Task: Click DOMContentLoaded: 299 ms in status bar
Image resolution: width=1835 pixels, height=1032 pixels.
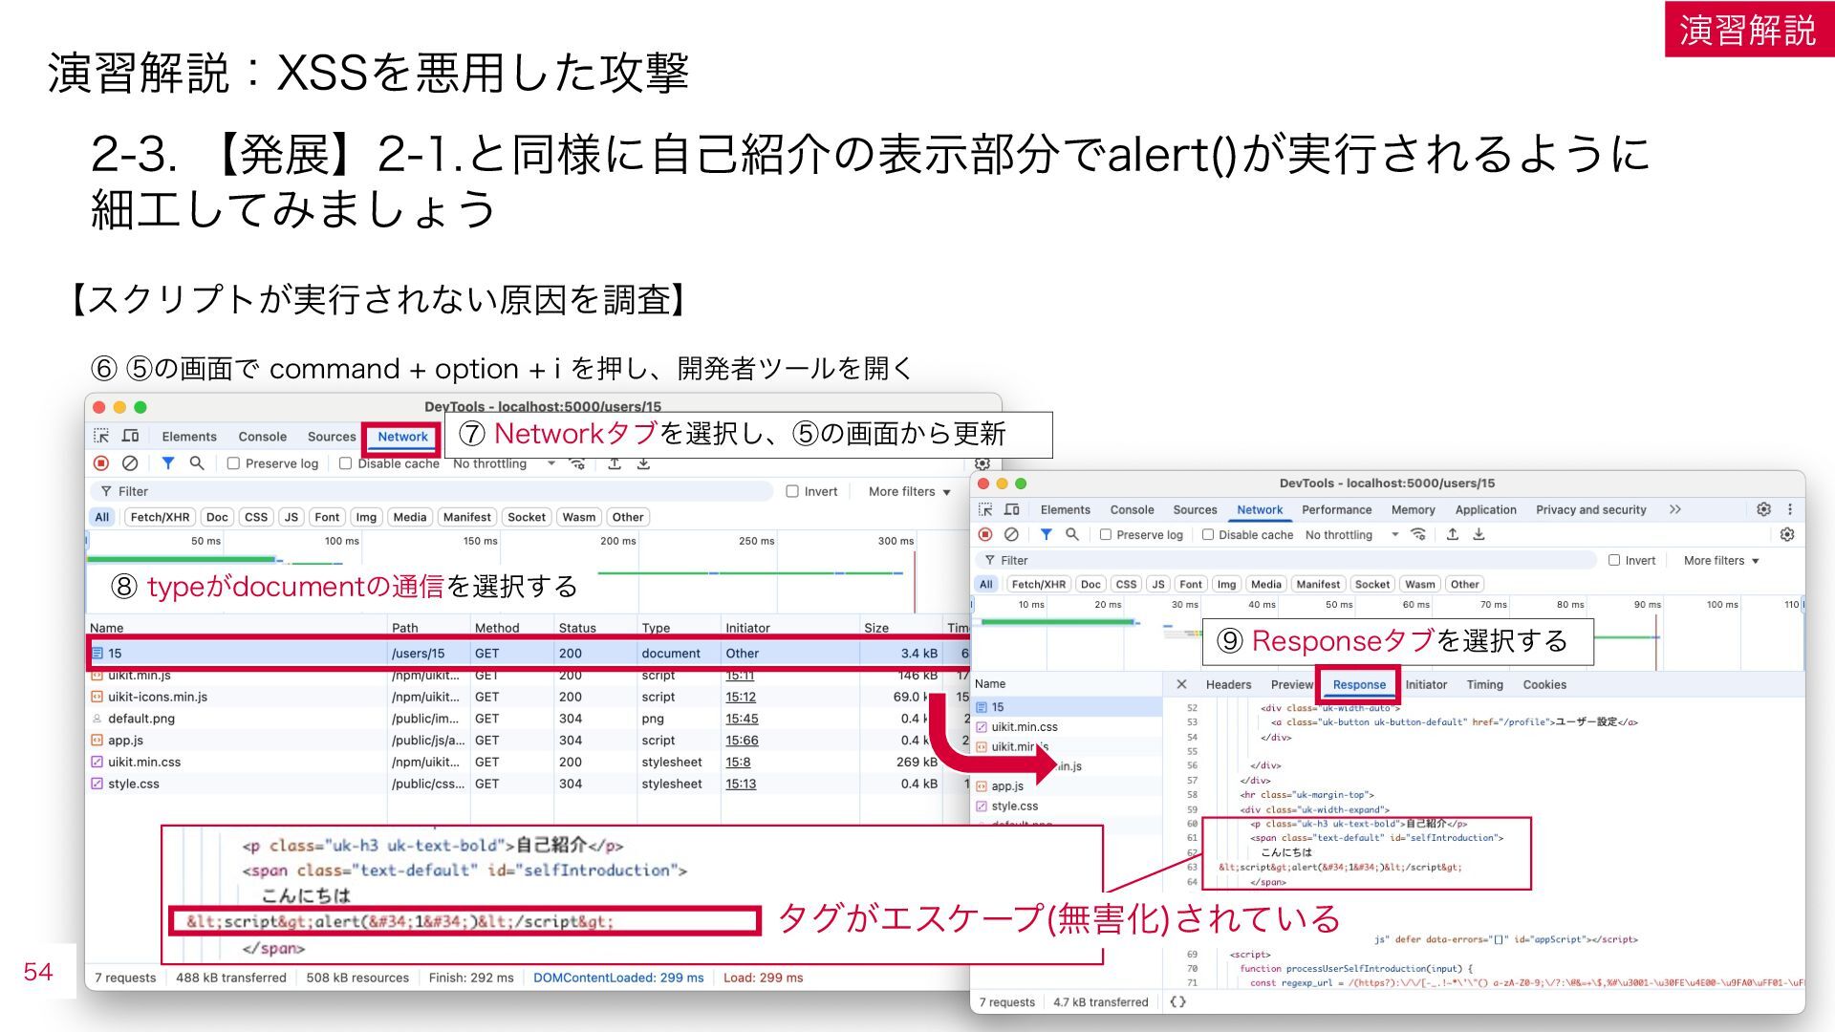Action: coord(618,978)
